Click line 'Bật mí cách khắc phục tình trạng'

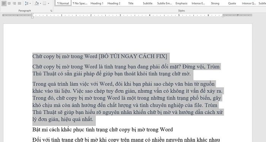(103, 130)
